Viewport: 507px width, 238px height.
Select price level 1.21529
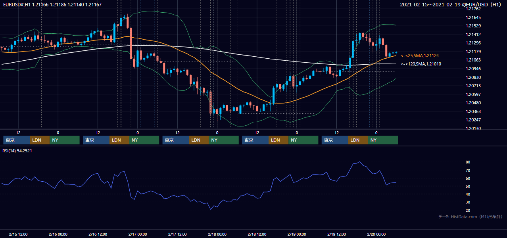click(474, 26)
